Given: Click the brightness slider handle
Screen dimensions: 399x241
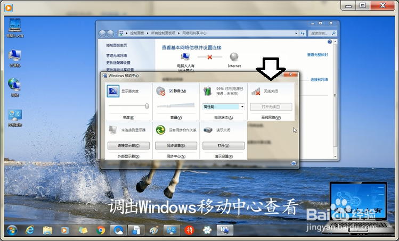Looking at the screenshot, I should (147, 106).
